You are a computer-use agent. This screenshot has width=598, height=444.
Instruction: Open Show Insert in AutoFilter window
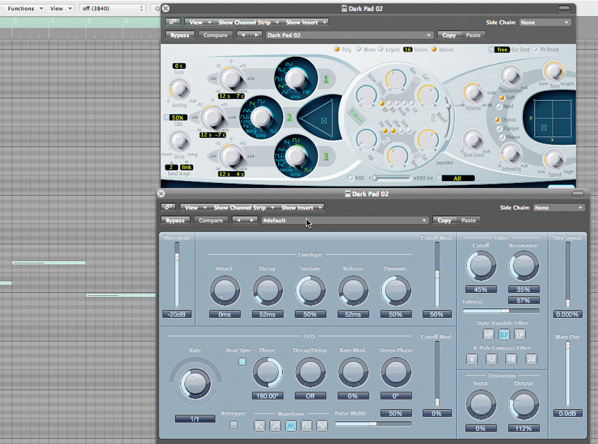[x=300, y=207]
